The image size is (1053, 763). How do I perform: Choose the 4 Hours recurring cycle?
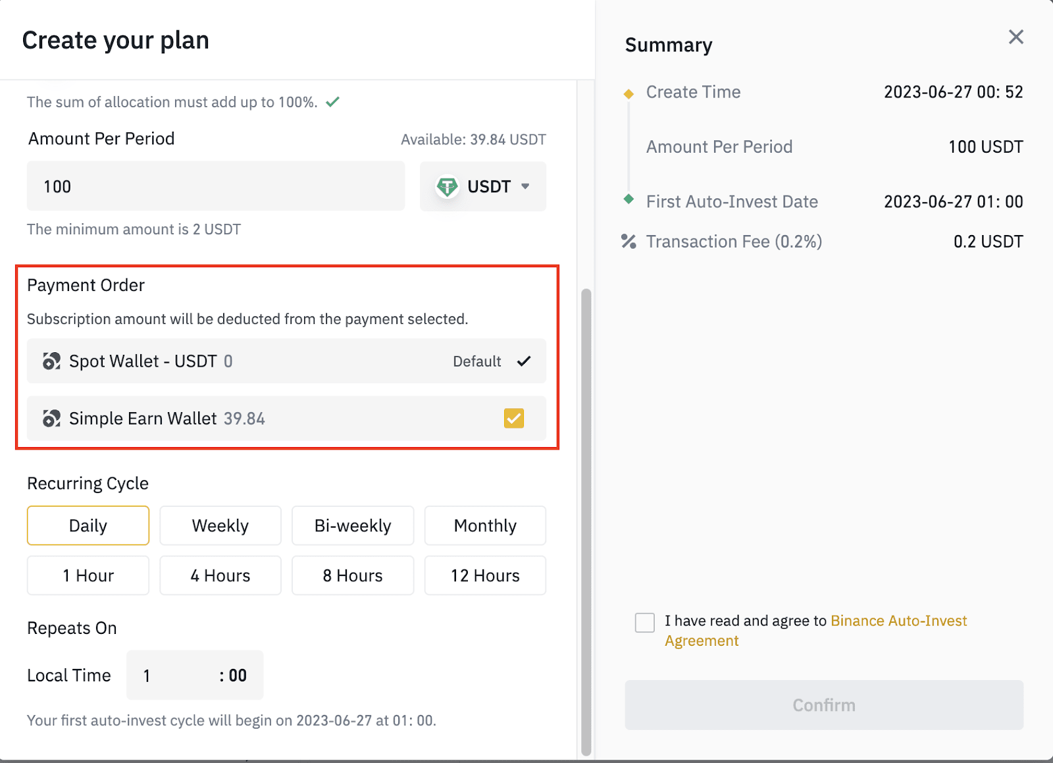220,575
